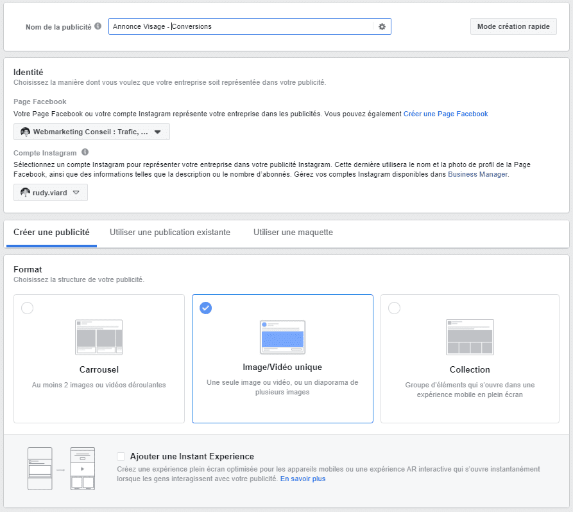573x512 pixels.
Task: Follow the Créer une Page Facebook link
Action: click(445, 114)
